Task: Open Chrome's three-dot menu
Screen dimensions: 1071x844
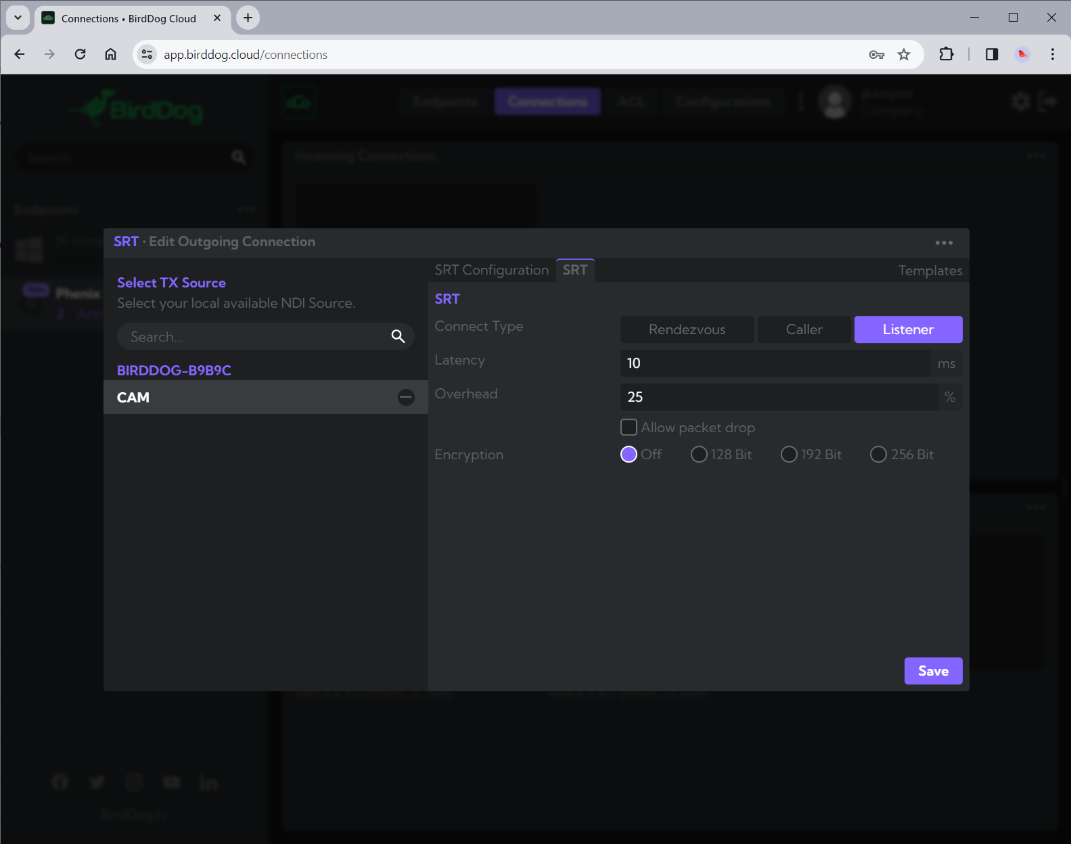Action: point(1052,54)
